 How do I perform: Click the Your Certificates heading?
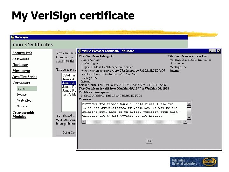coord(32,45)
